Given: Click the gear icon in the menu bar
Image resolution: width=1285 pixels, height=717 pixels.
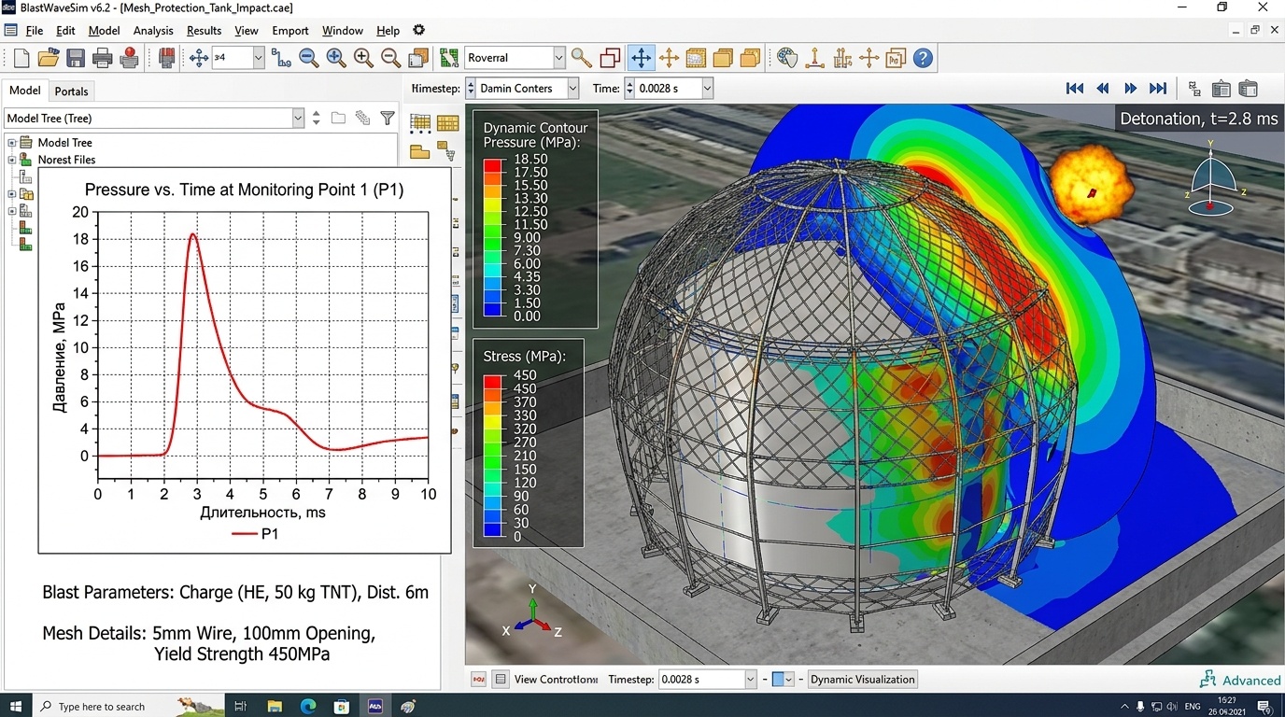Looking at the screenshot, I should (x=418, y=31).
